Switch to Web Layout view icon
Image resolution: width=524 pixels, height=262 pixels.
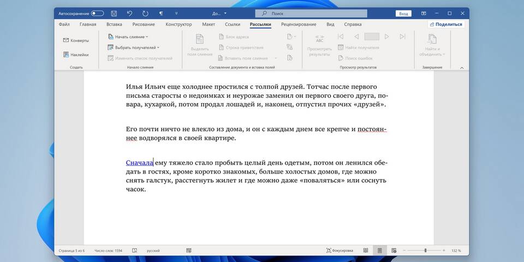pos(394,251)
